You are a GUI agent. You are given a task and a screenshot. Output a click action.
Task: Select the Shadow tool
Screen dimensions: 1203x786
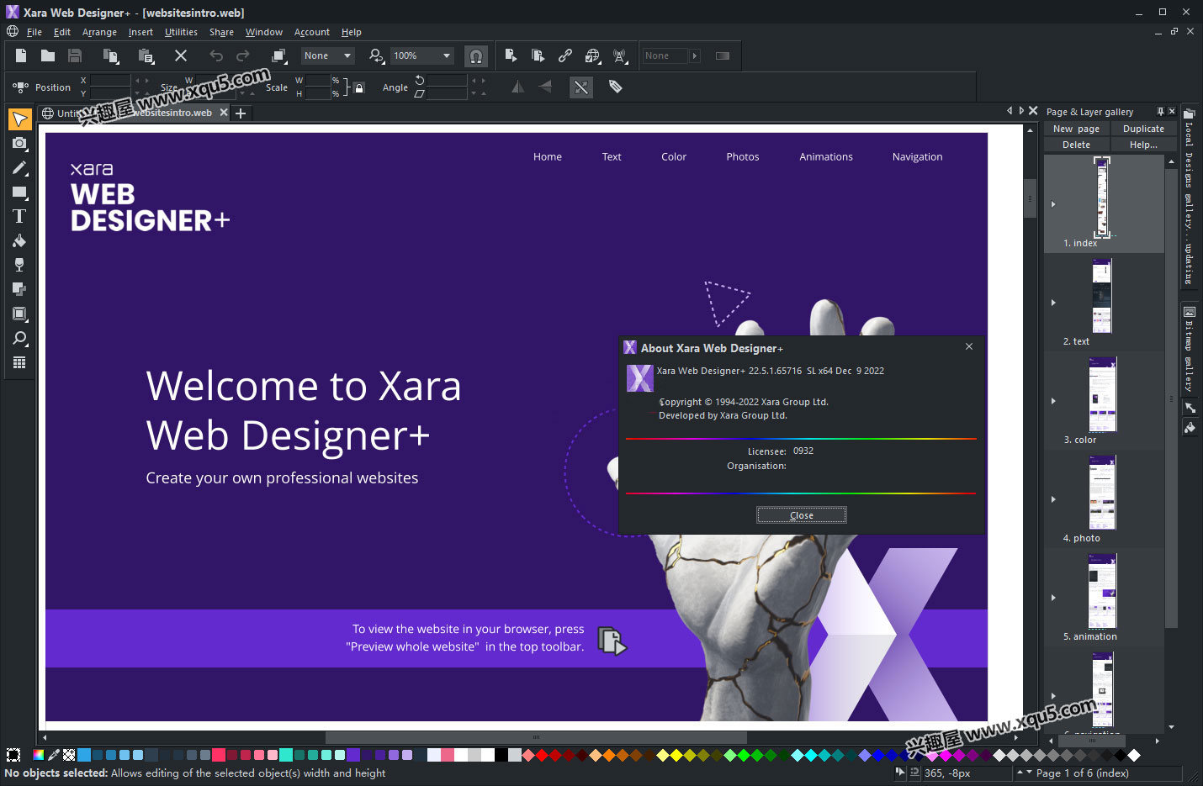[19, 289]
